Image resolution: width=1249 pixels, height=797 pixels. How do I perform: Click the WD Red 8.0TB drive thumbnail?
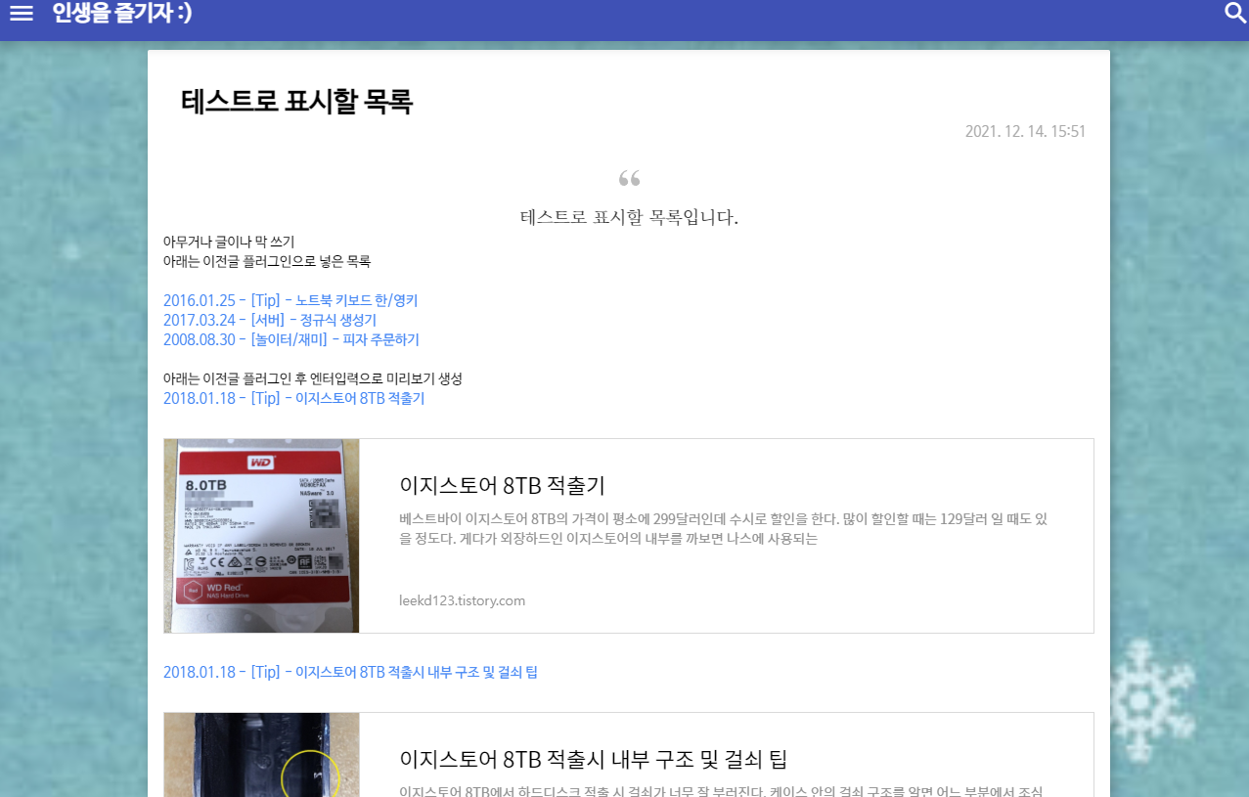262,536
